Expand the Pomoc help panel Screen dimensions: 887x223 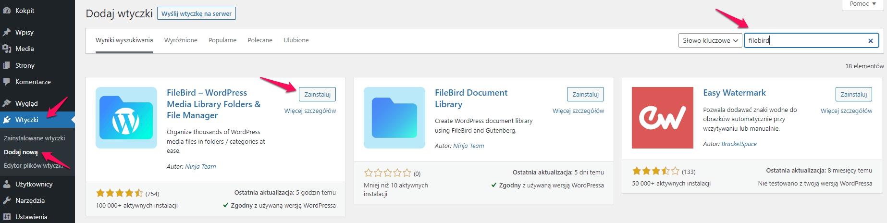coord(862,4)
